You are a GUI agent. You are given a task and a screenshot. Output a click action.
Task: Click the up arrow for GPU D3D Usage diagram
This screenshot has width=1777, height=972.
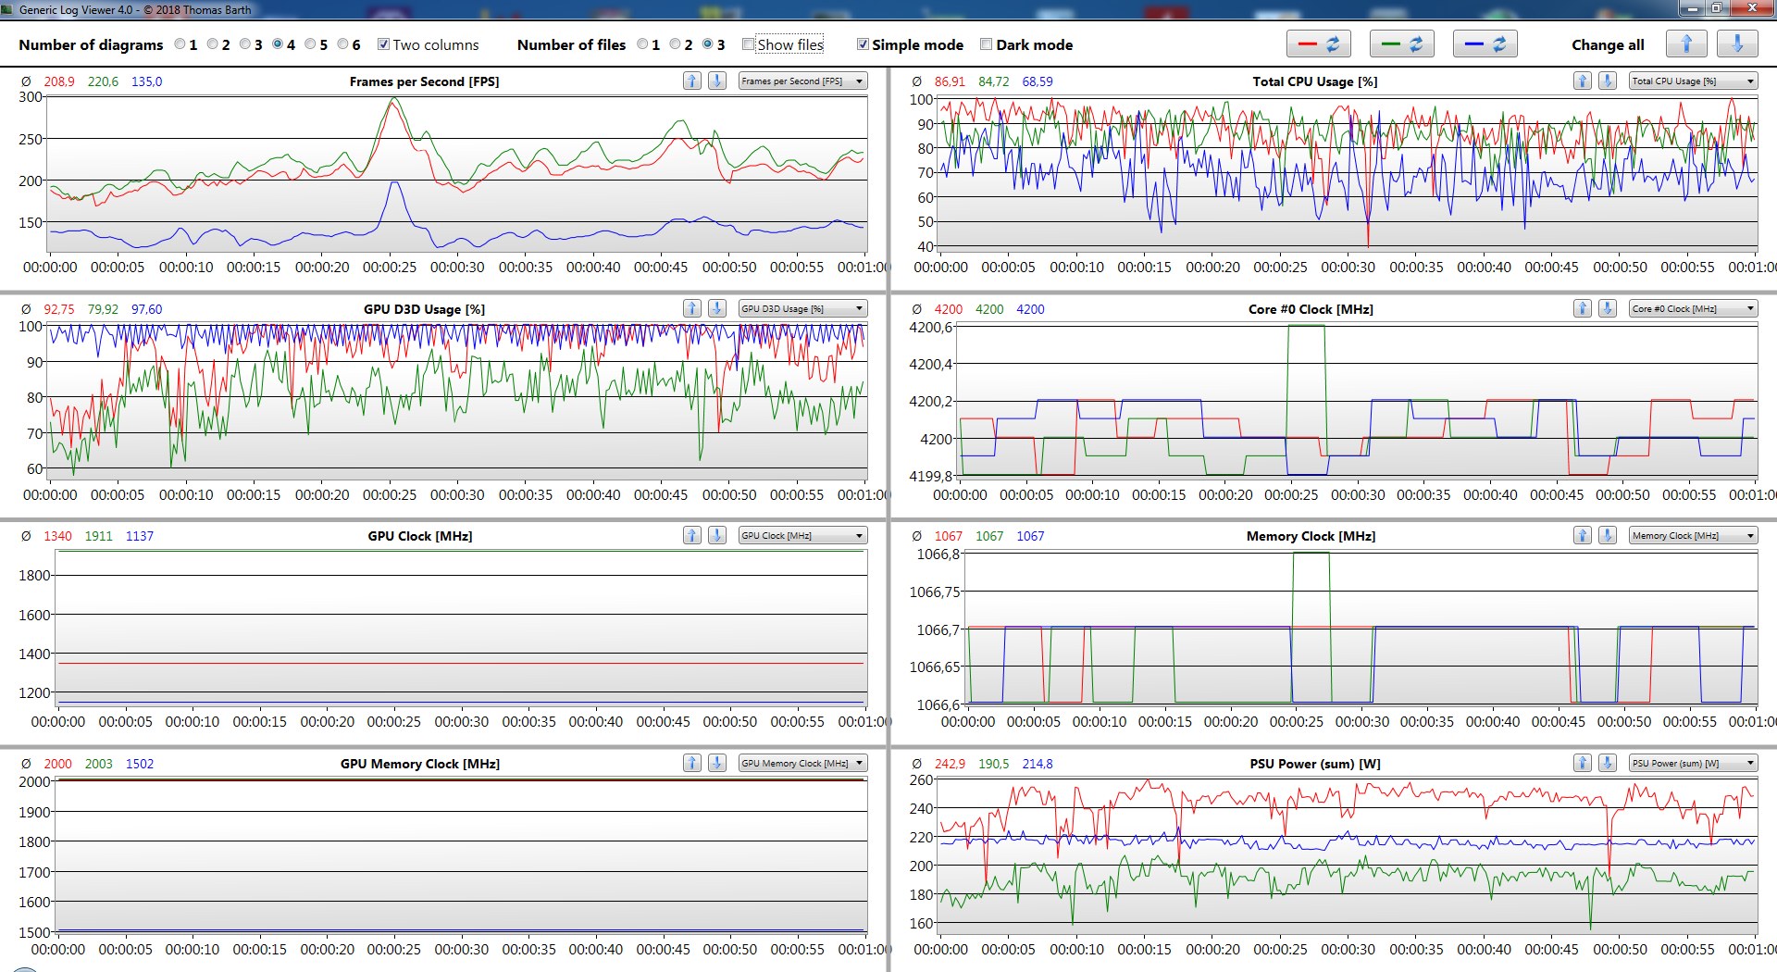tap(691, 308)
